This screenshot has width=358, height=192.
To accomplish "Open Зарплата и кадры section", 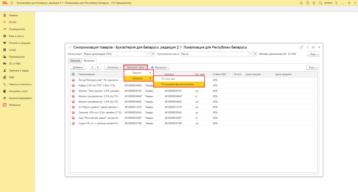I will [19, 71].
